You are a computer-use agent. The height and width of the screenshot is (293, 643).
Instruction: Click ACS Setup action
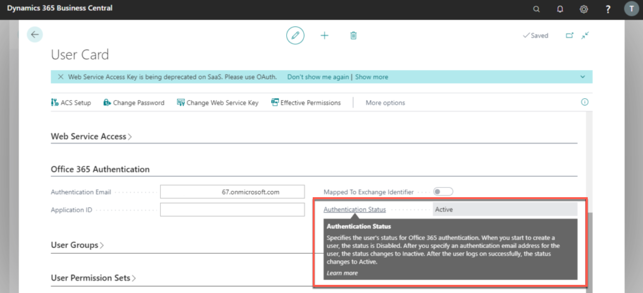71,103
